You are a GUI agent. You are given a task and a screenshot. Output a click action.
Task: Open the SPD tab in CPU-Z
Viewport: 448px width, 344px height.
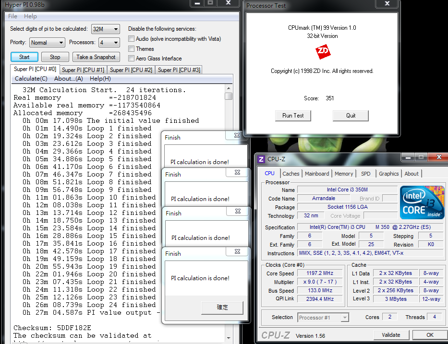click(365, 174)
